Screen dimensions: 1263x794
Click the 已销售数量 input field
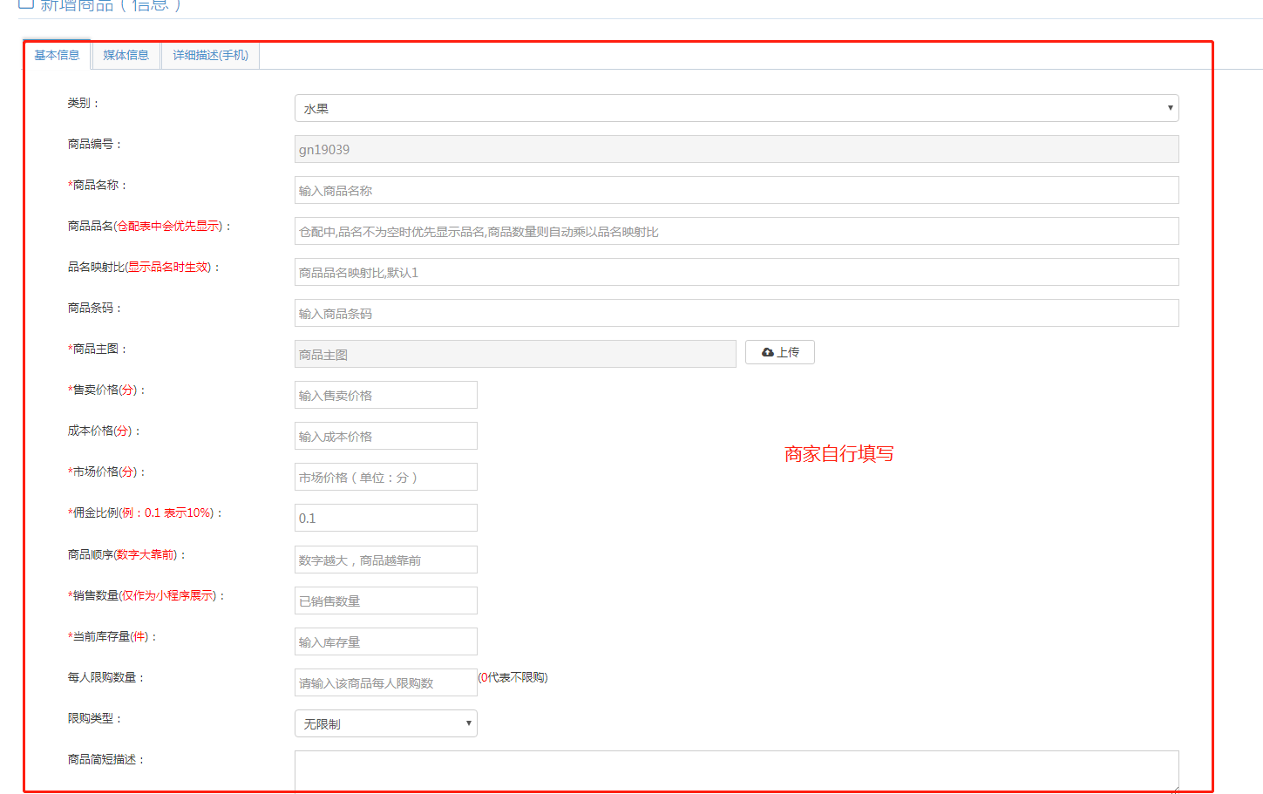(386, 601)
